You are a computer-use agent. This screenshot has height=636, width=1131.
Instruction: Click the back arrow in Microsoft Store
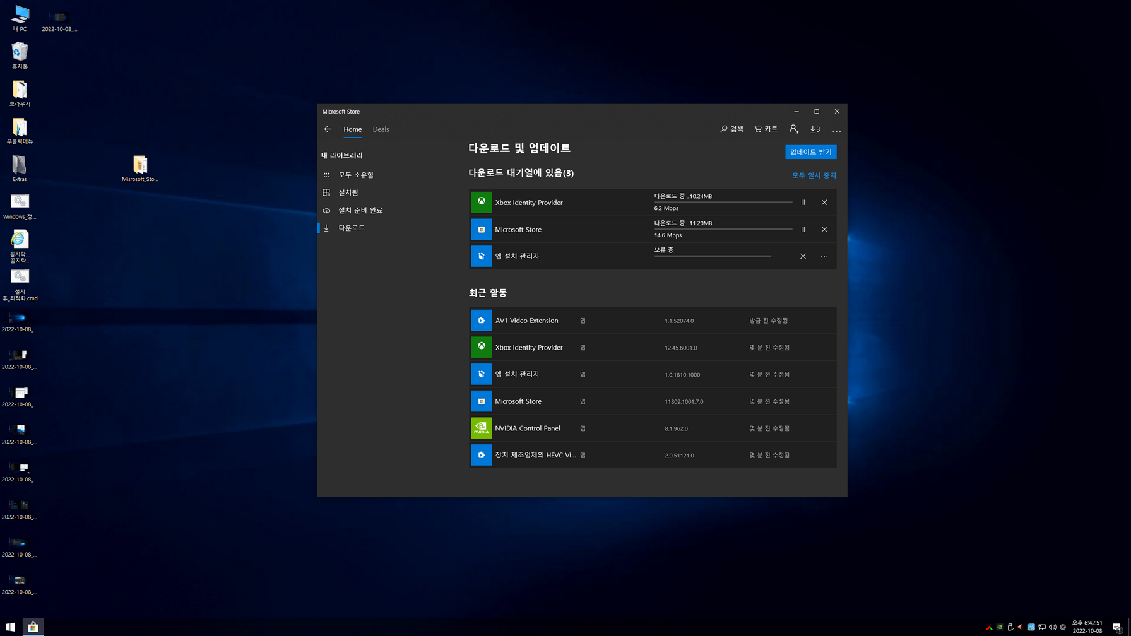pyautogui.click(x=328, y=129)
